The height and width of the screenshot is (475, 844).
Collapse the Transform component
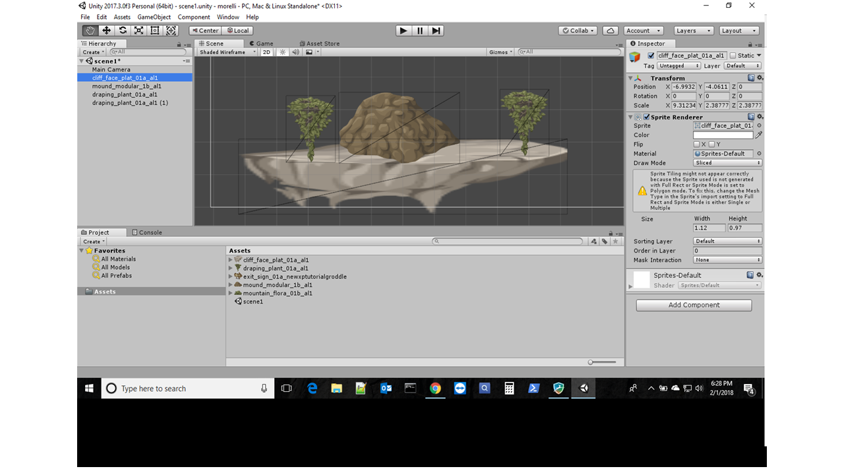coord(630,78)
